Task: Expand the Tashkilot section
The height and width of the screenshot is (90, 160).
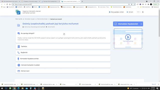Action: [x=63, y=46]
